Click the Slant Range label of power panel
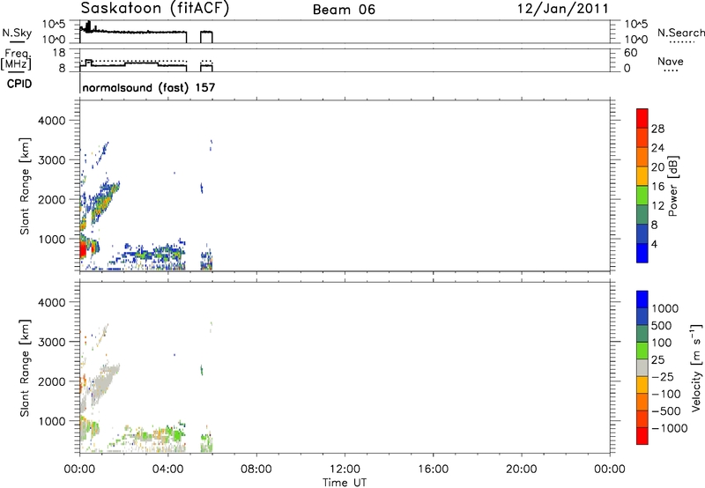The image size is (705, 488). 25,186
